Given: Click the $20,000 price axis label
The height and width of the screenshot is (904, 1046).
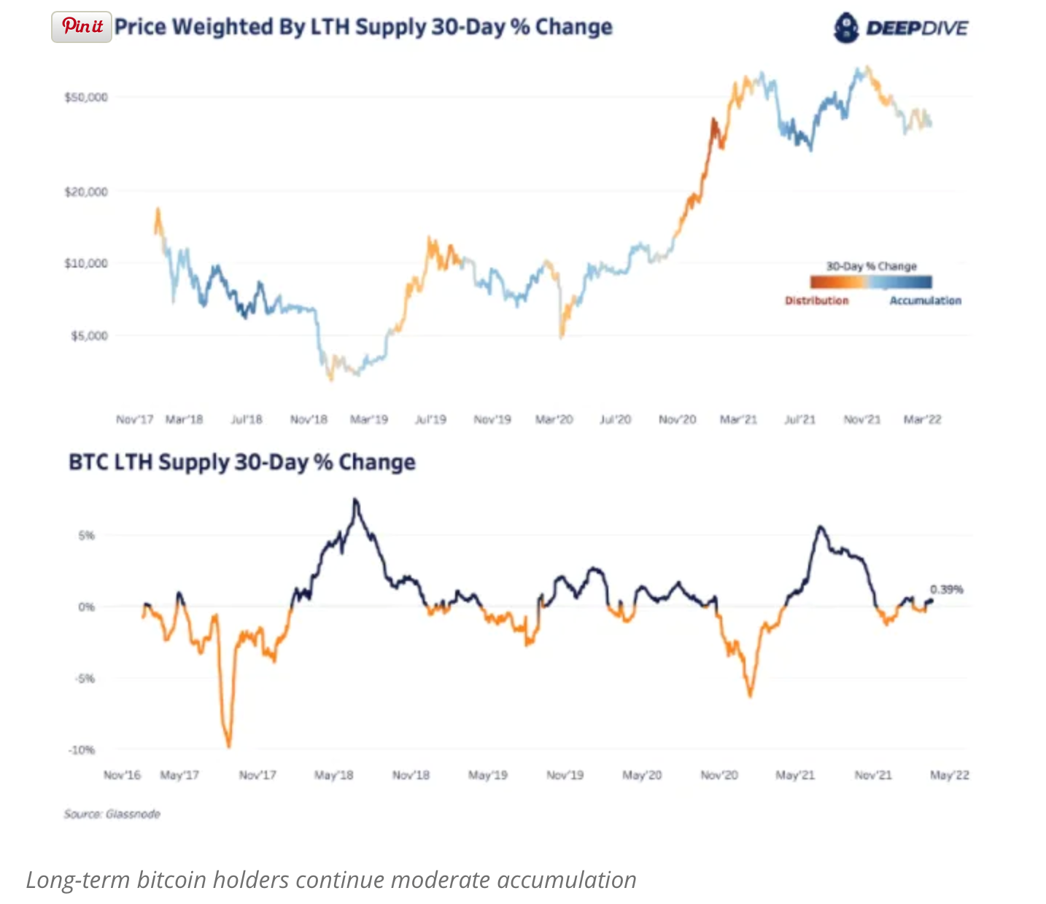Looking at the screenshot, I should pyautogui.click(x=86, y=192).
